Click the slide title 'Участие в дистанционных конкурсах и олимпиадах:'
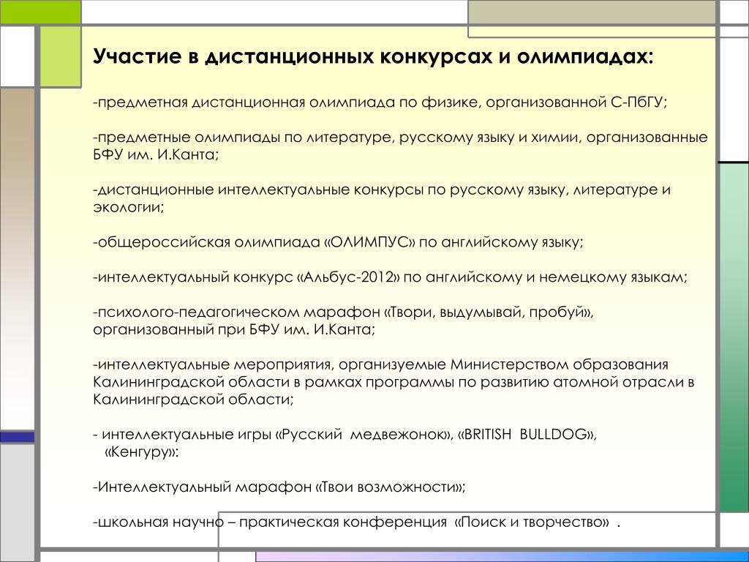 [x=372, y=57]
